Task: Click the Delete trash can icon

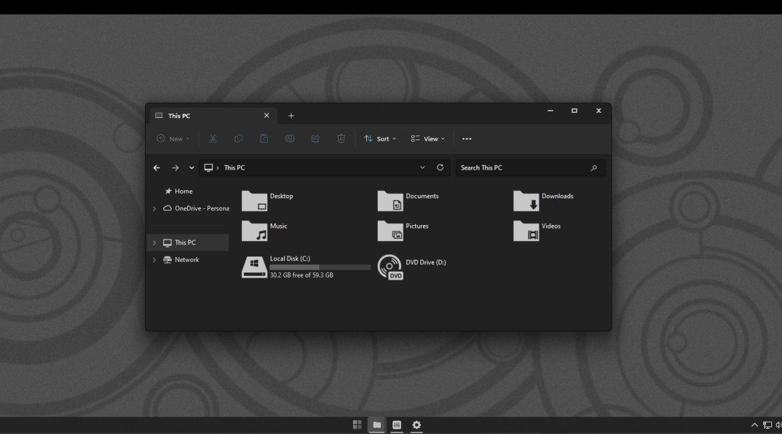Action: point(341,139)
